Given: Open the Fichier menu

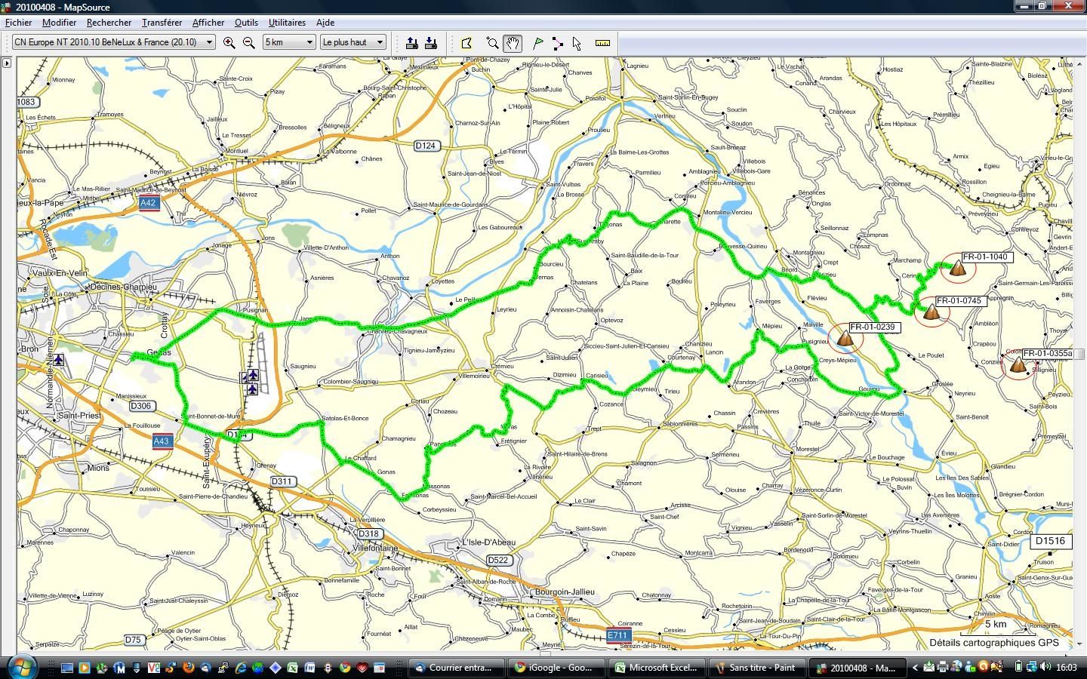Looking at the screenshot, I should pyautogui.click(x=18, y=23).
